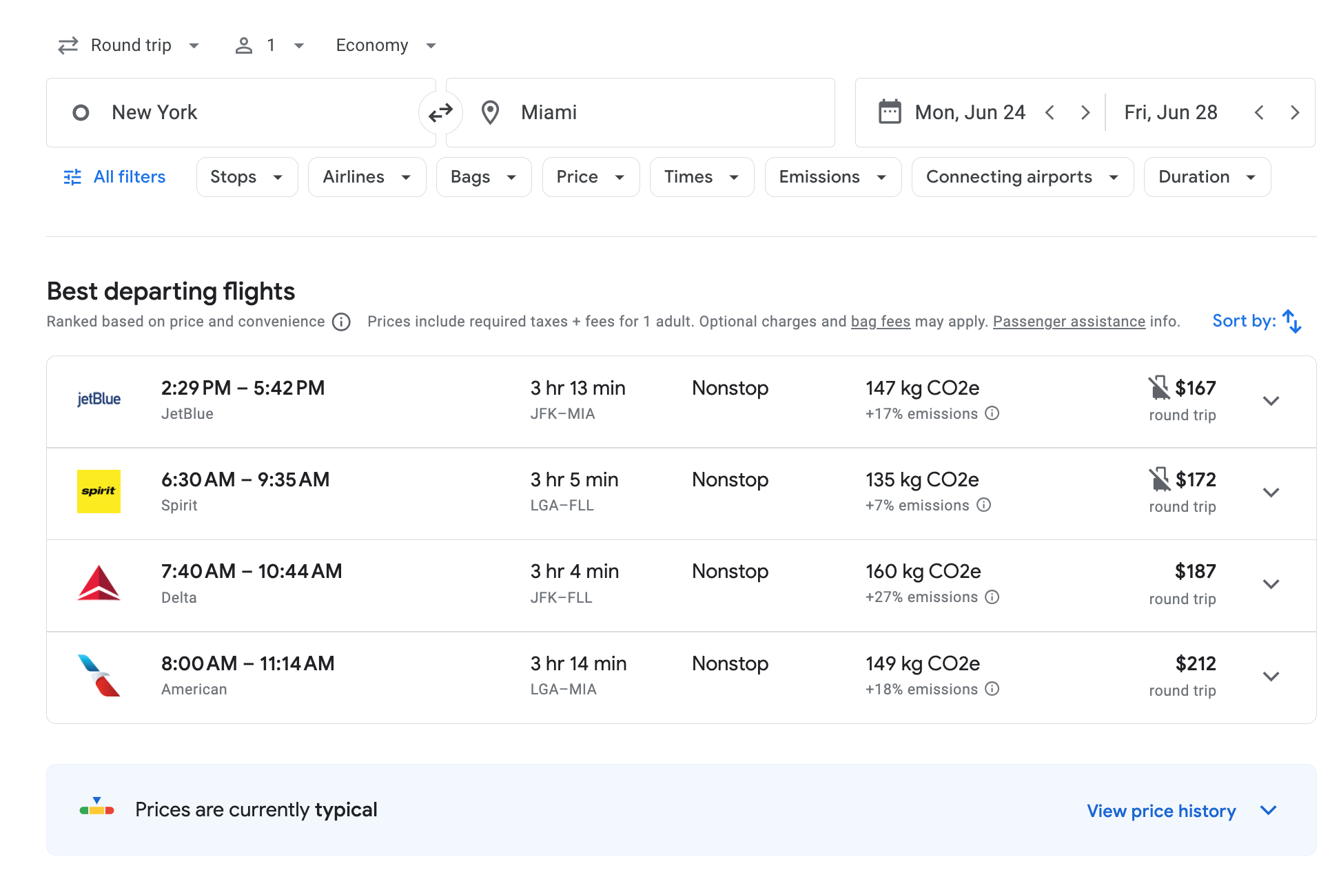View price history

(1161, 811)
